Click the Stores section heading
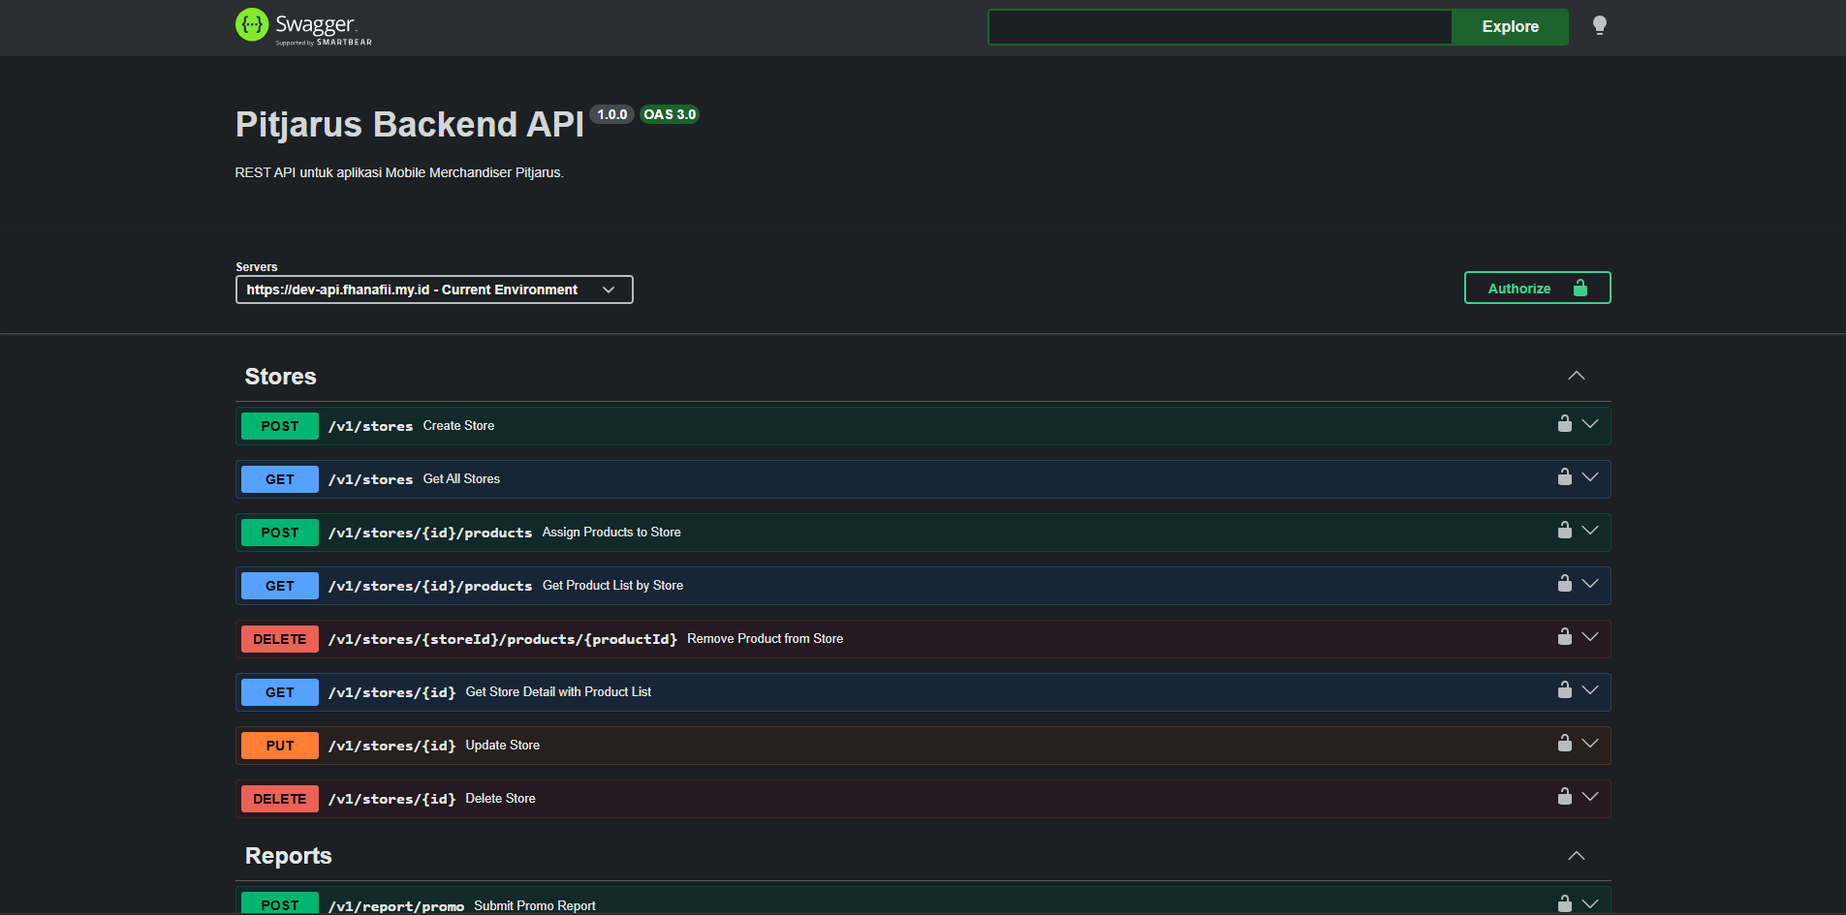 (x=281, y=377)
